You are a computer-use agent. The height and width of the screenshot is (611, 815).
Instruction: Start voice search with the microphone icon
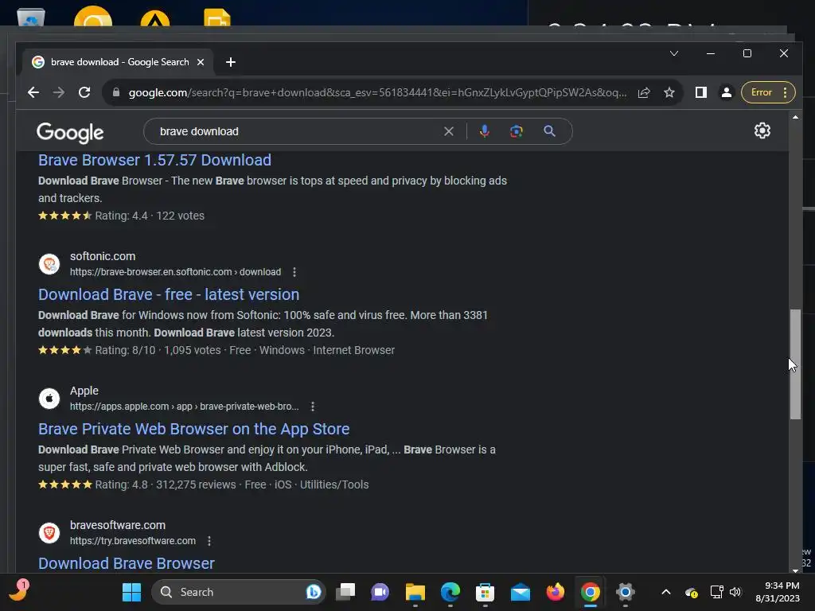tap(485, 131)
